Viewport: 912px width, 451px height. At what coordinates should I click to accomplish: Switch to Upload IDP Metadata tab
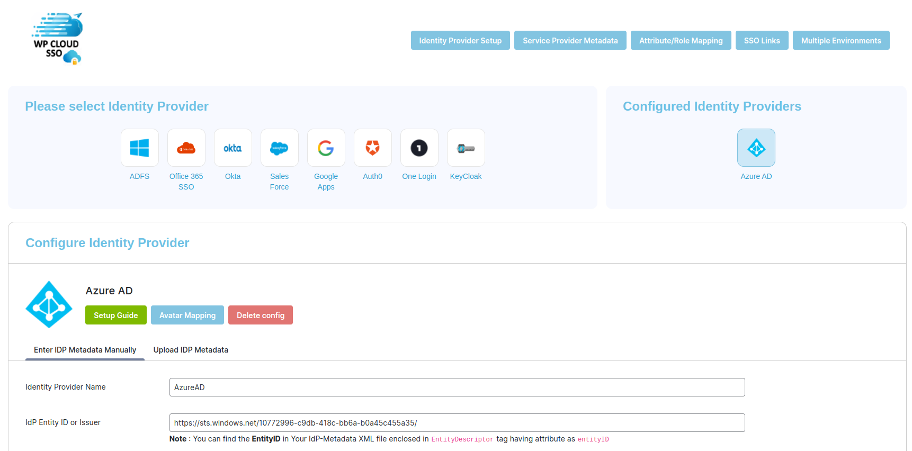191,350
